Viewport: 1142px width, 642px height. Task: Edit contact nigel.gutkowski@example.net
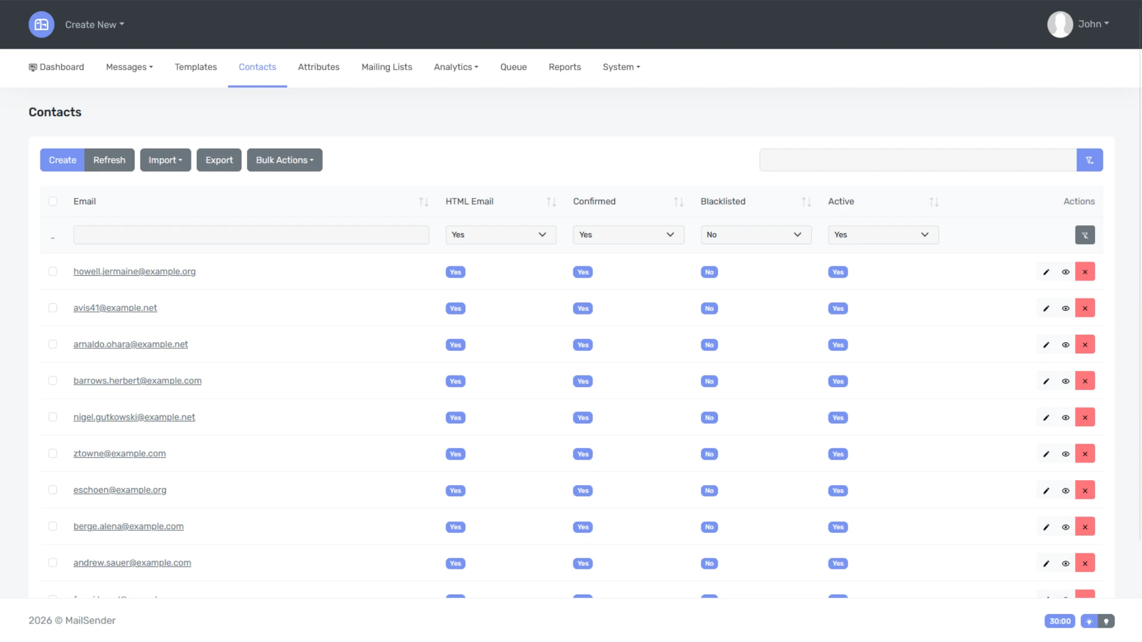coord(1046,417)
